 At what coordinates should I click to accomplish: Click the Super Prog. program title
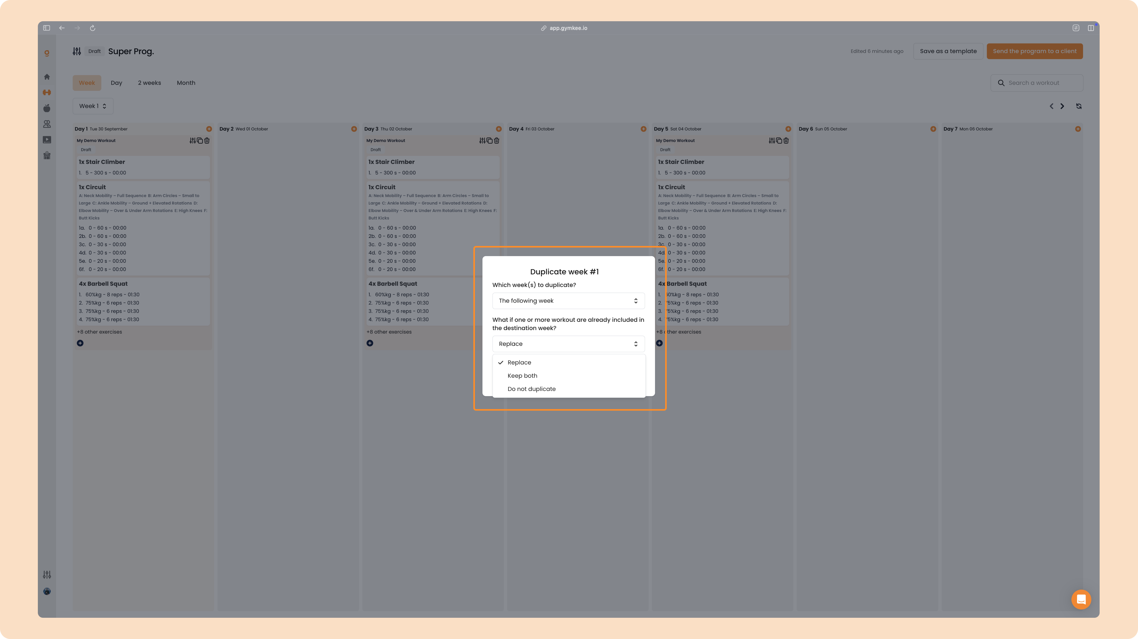coord(131,51)
